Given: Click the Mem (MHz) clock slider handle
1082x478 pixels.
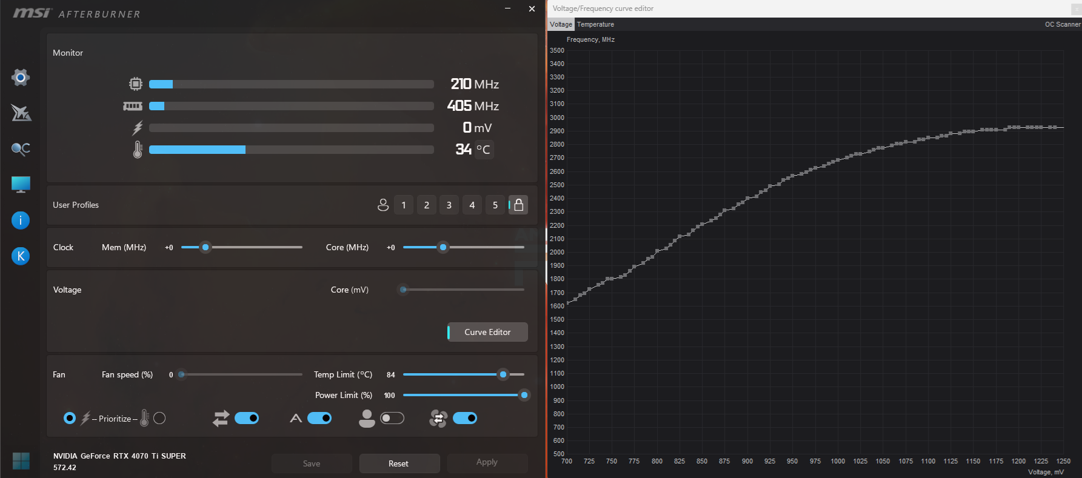Looking at the screenshot, I should (205, 247).
